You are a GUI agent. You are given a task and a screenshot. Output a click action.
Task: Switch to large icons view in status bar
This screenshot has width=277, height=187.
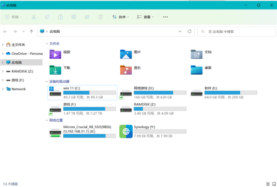click(274, 184)
